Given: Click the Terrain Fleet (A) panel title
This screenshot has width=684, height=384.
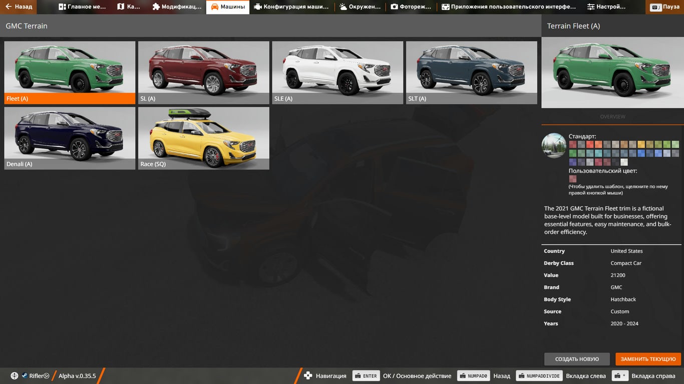Looking at the screenshot, I should coord(573,26).
